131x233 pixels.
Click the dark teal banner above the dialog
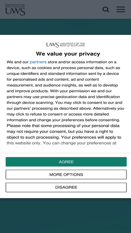[66, 27]
